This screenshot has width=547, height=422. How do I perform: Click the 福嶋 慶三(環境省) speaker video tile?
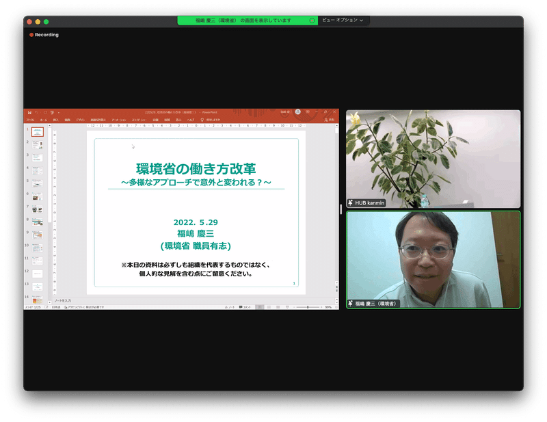(x=433, y=260)
